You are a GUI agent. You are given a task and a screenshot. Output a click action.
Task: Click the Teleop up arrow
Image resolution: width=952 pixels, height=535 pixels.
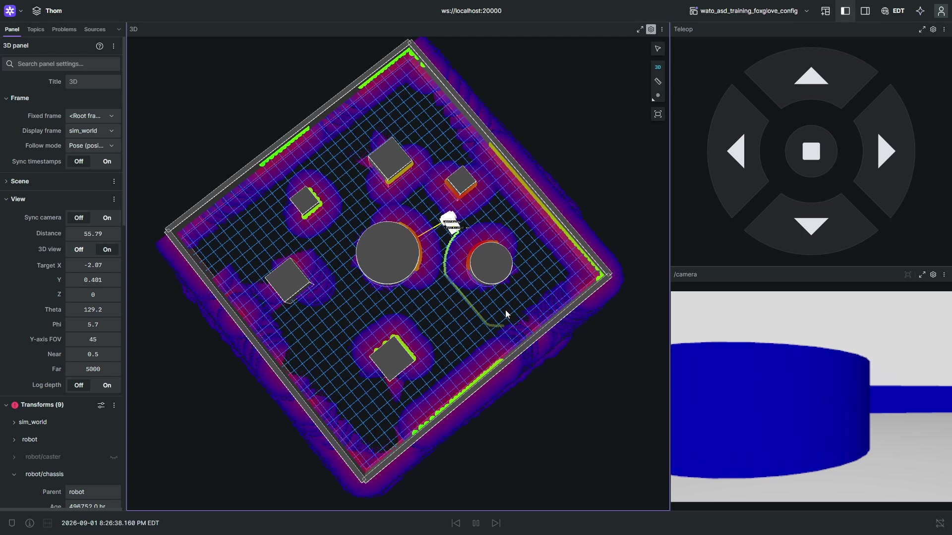811,77
